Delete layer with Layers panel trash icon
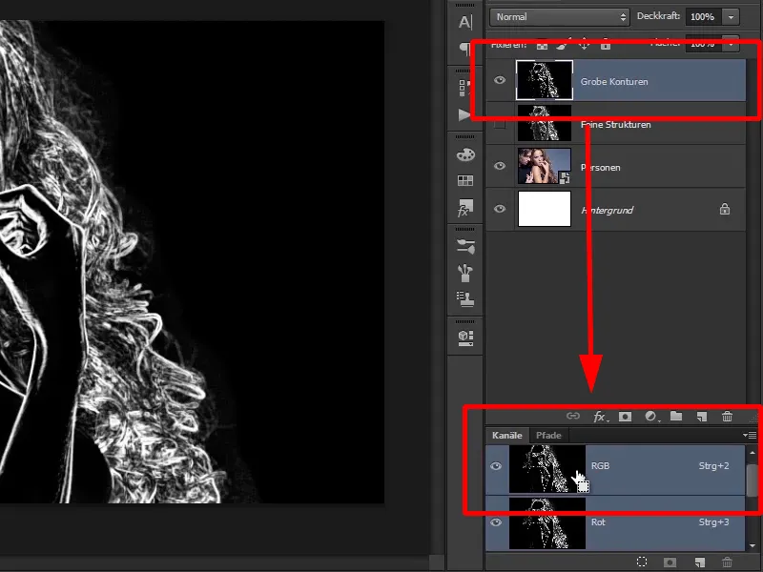Viewport: 763px width, 572px height. click(727, 417)
